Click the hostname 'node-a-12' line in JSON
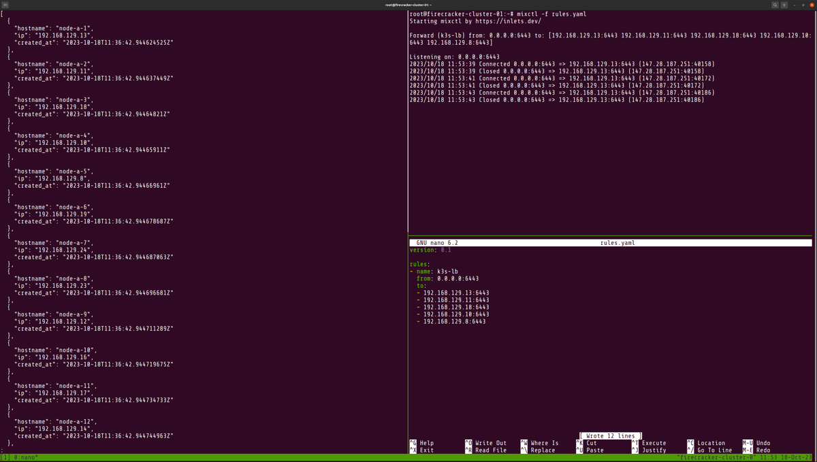This screenshot has height=462, width=817. point(55,421)
